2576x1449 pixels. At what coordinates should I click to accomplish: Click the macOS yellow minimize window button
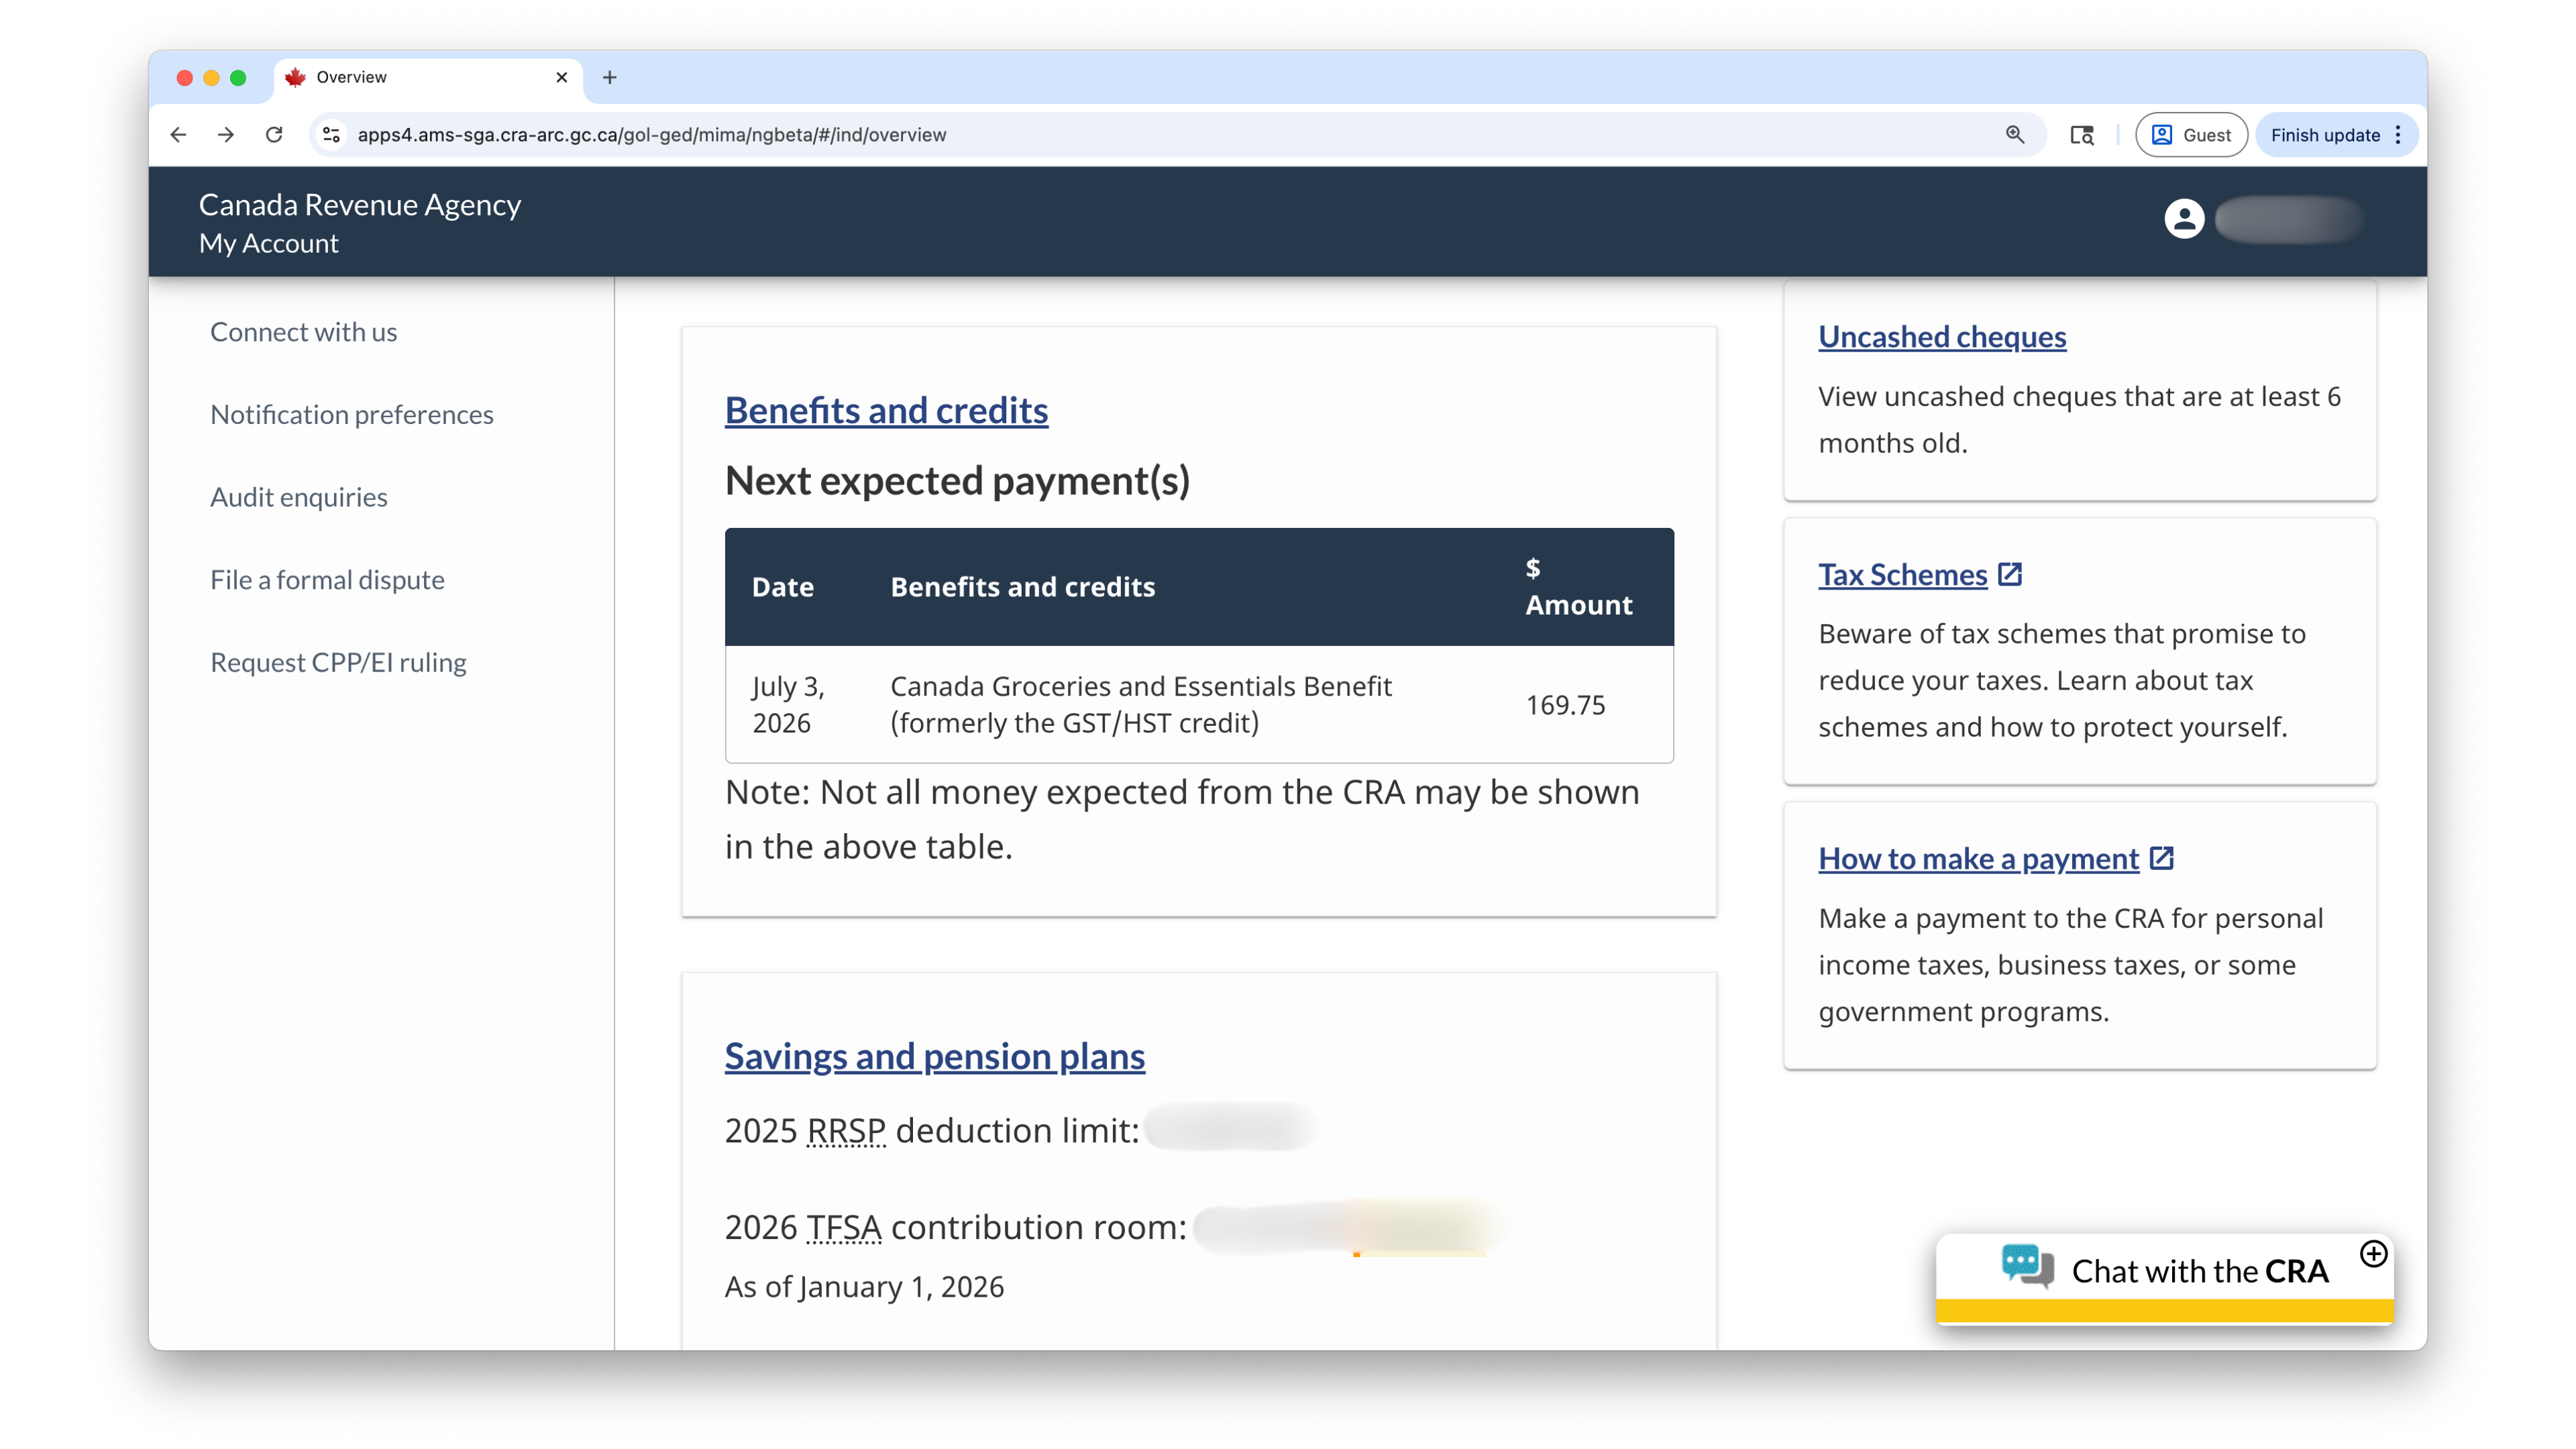[x=211, y=77]
